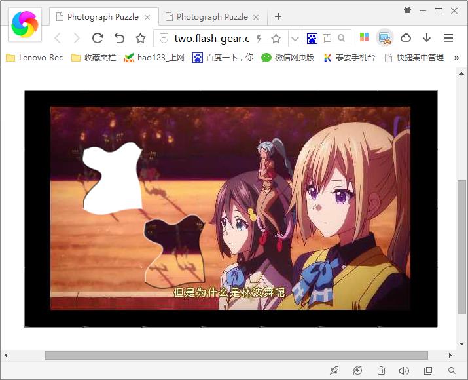Toggle the lightning speed mode icon
This screenshot has height=380, width=468.
259,39
